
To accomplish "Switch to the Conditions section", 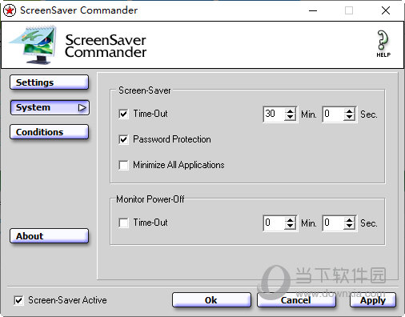I will [x=50, y=132].
